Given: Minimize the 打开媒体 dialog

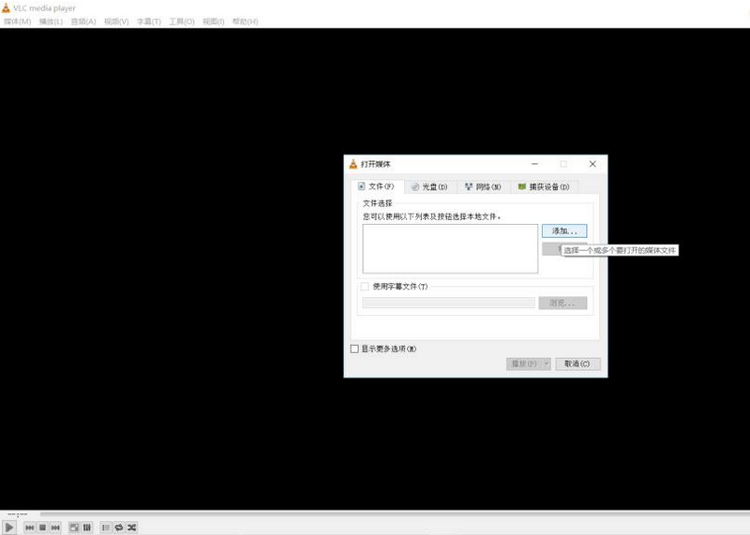Looking at the screenshot, I should tap(534, 164).
